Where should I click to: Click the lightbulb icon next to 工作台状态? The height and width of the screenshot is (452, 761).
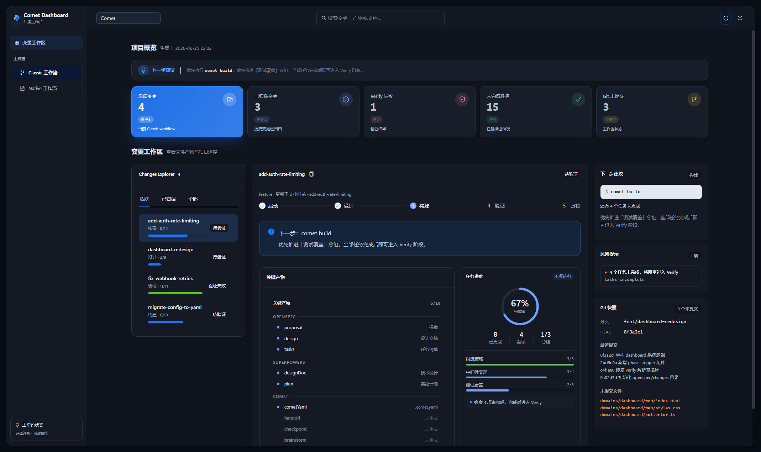(17, 425)
